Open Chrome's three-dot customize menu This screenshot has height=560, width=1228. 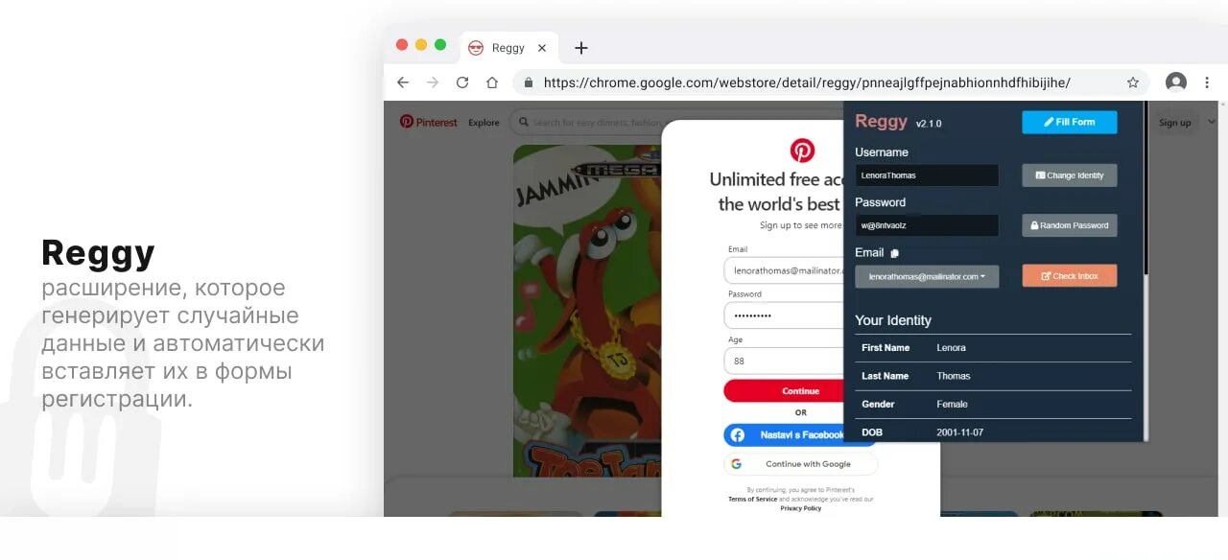tap(1207, 82)
